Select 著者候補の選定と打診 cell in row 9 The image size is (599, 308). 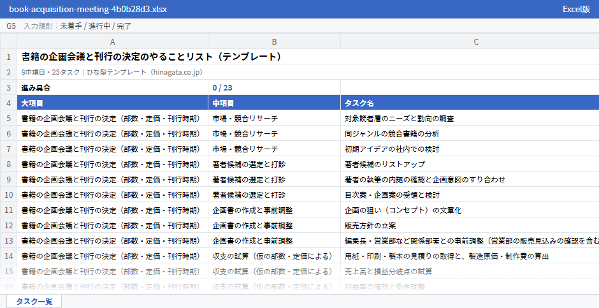click(274, 179)
